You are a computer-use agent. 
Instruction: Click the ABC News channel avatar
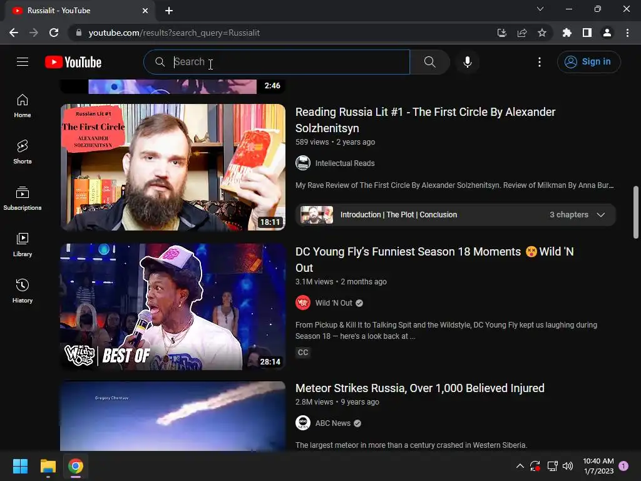(x=303, y=423)
